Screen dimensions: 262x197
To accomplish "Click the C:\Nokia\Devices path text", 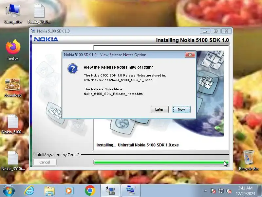I will (118, 80).
